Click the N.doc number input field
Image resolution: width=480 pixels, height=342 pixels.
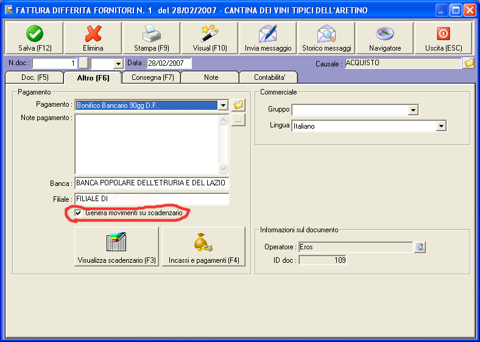[55, 63]
